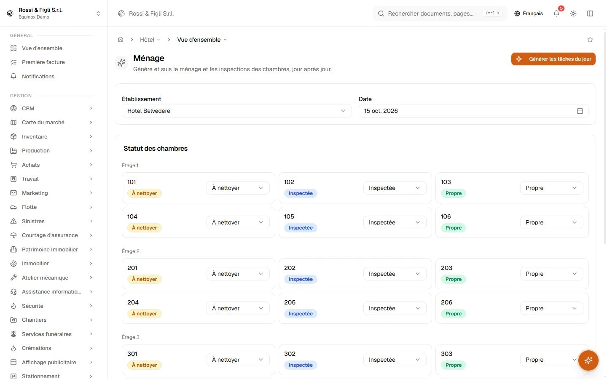The height and width of the screenshot is (379, 607).
Task: Select the Français language button
Action: tap(529, 13)
